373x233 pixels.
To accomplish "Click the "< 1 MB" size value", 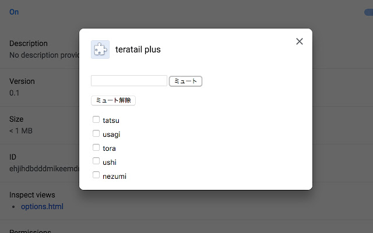I will [21, 130].
